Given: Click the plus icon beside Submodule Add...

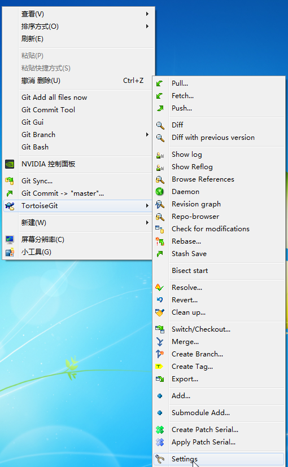Looking at the screenshot, I should pyautogui.click(x=160, y=413).
